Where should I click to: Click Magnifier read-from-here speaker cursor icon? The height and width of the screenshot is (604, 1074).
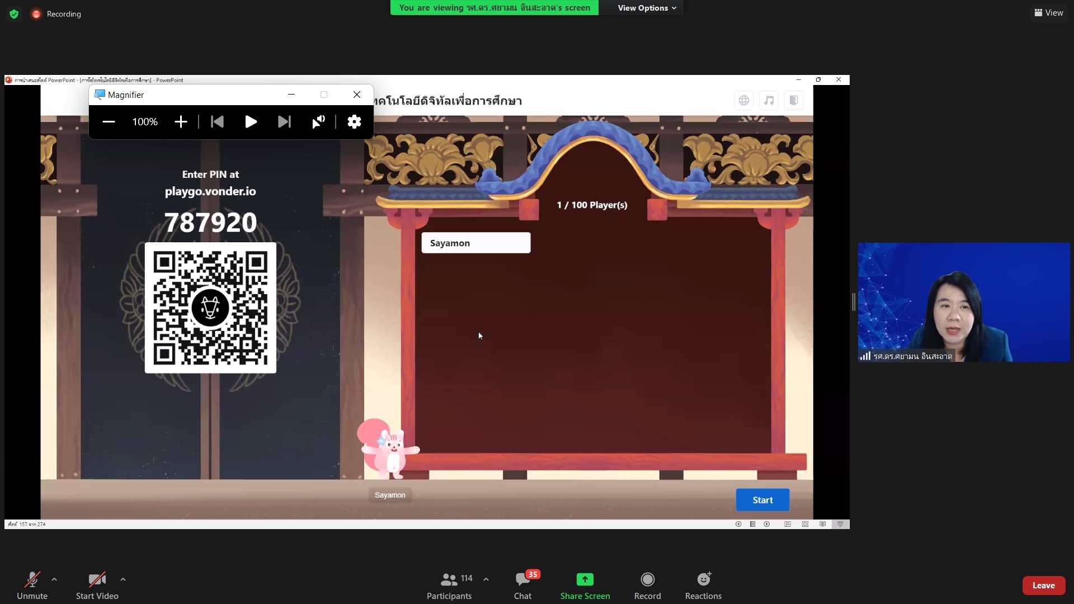(x=318, y=122)
